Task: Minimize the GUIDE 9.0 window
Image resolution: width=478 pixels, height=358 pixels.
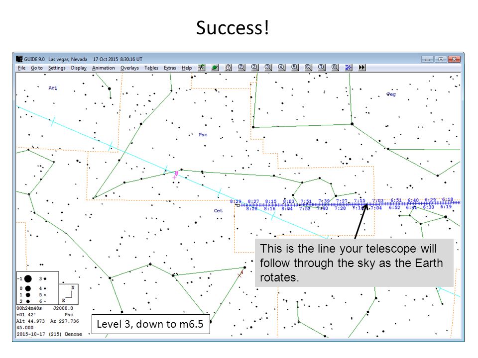Action: click(427, 59)
